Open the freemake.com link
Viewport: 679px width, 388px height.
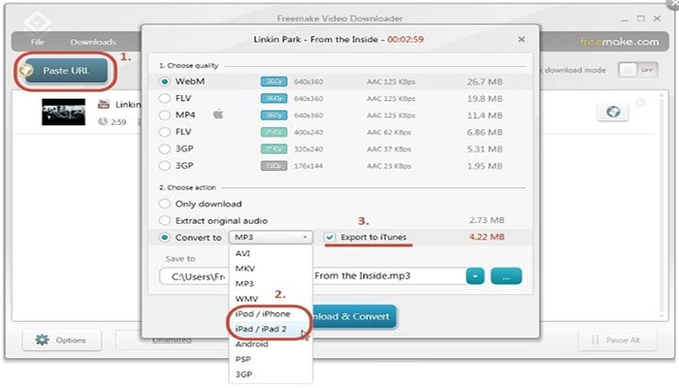coord(619,42)
